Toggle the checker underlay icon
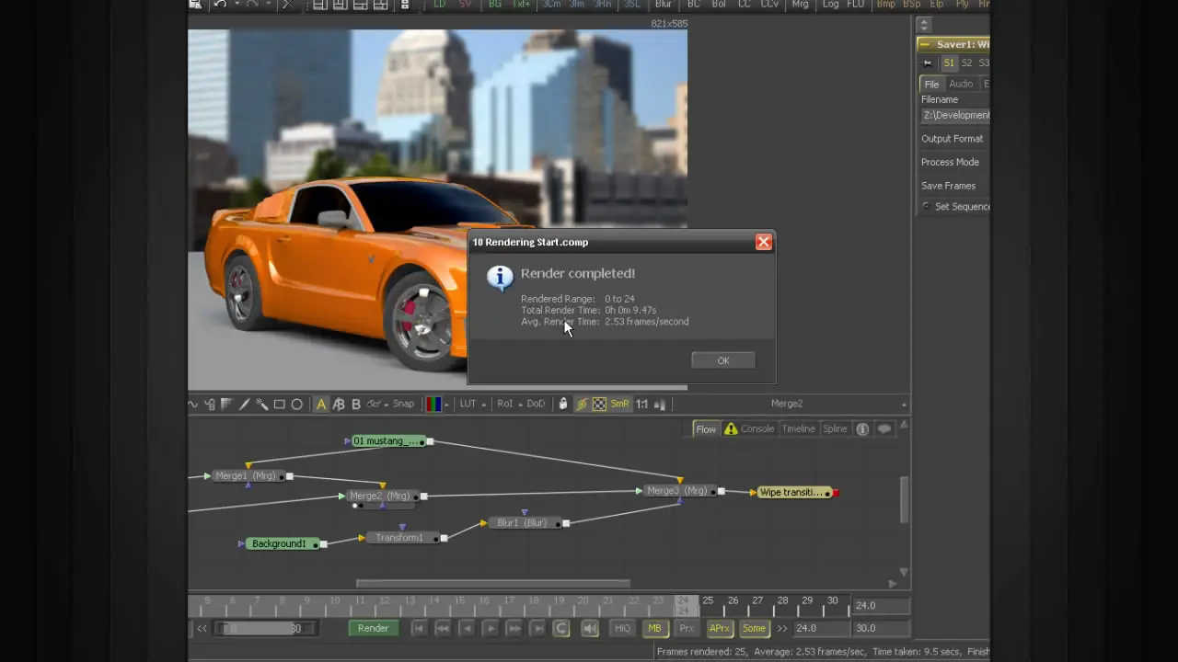Viewport: 1178px width, 662px height. tap(599, 404)
